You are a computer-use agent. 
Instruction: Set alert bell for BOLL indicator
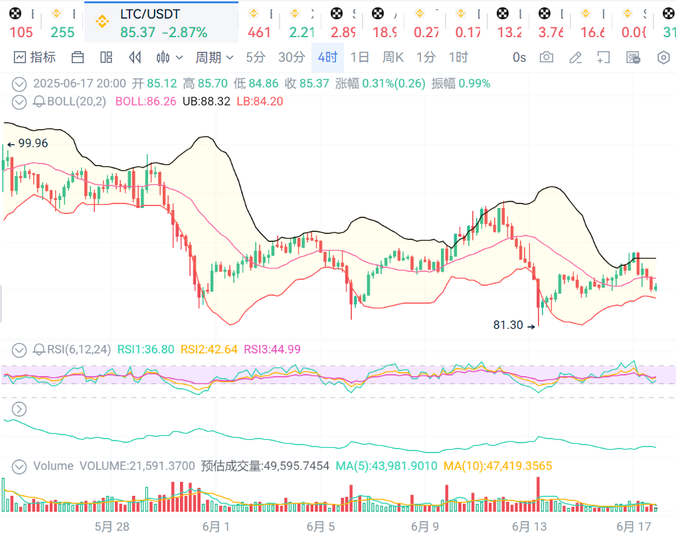point(39,102)
